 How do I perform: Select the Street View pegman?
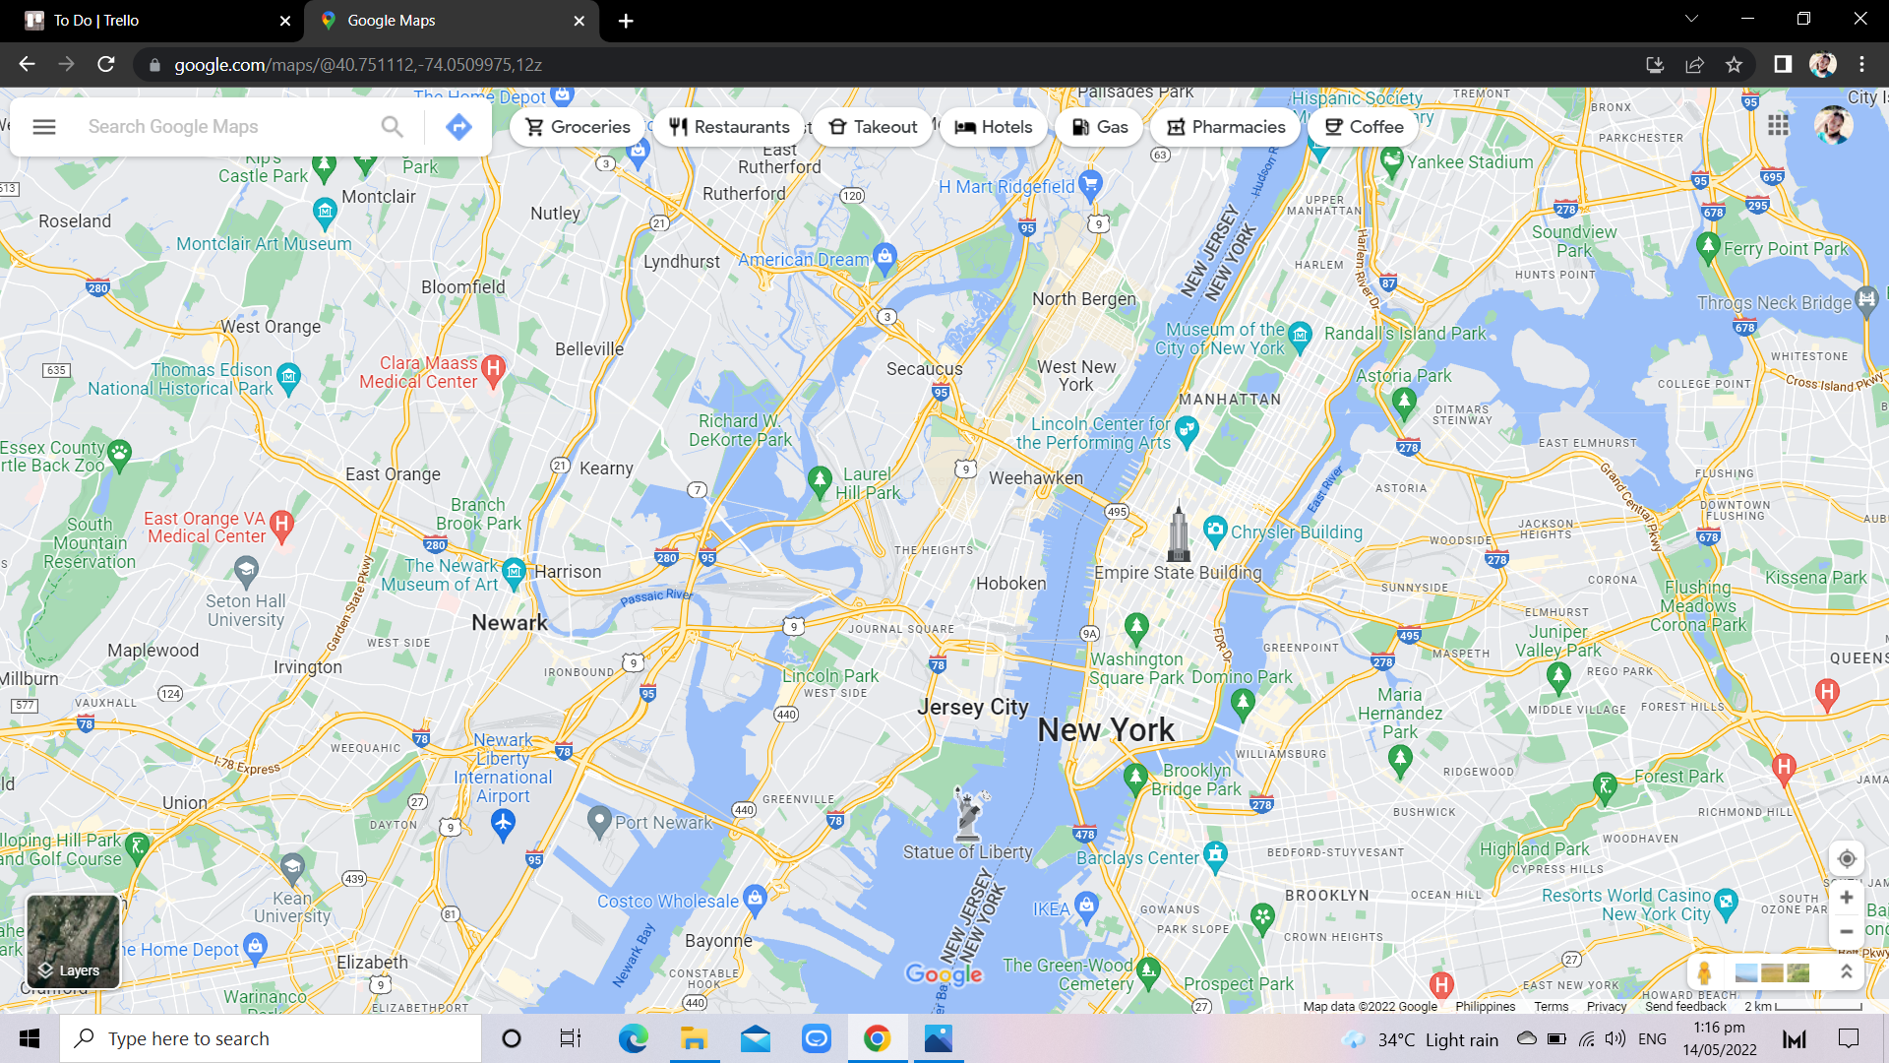click(1704, 972)
